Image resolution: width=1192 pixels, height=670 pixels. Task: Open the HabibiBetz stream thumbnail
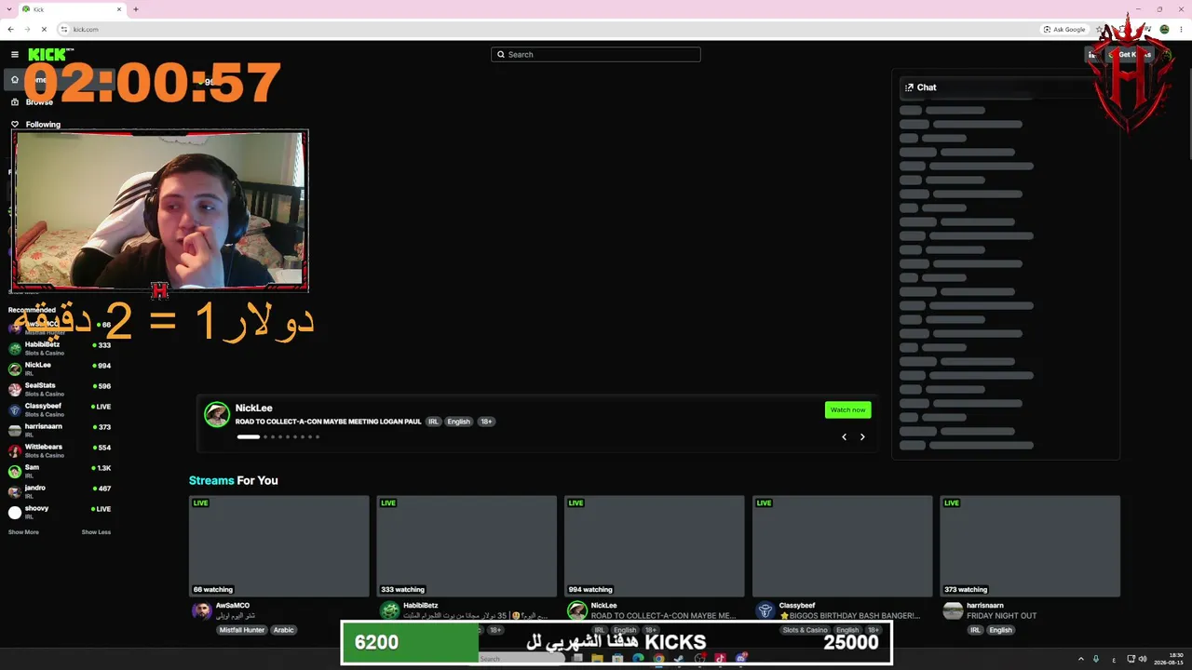467,546
